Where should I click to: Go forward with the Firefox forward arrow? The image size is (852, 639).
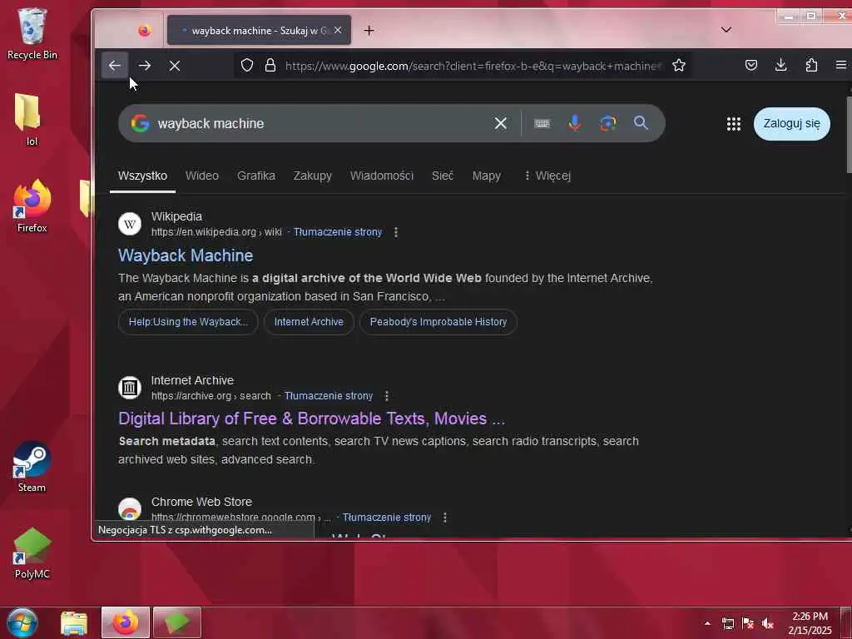[x=145, y=66]
